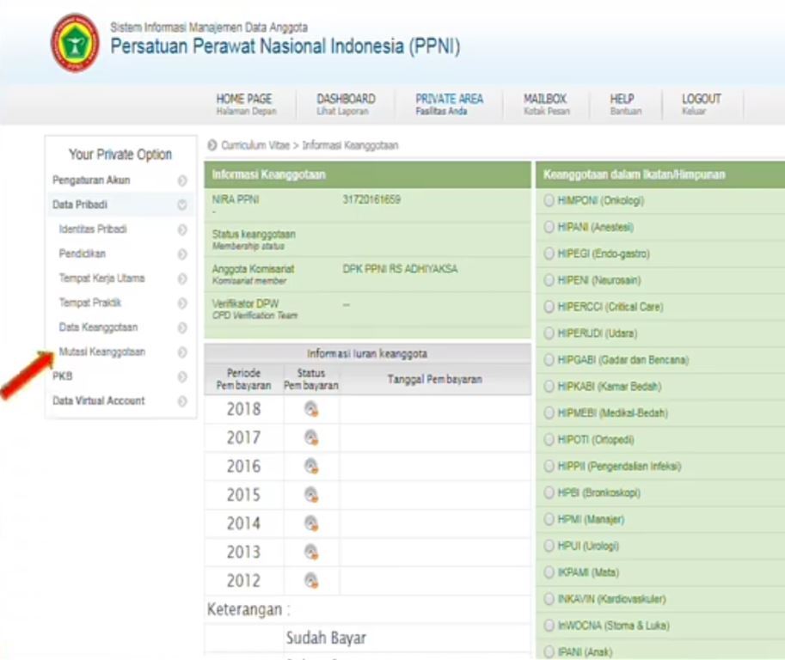Click the 2013 payment status icon
This screenshot has height=660, width=785.
pos(311,552)
